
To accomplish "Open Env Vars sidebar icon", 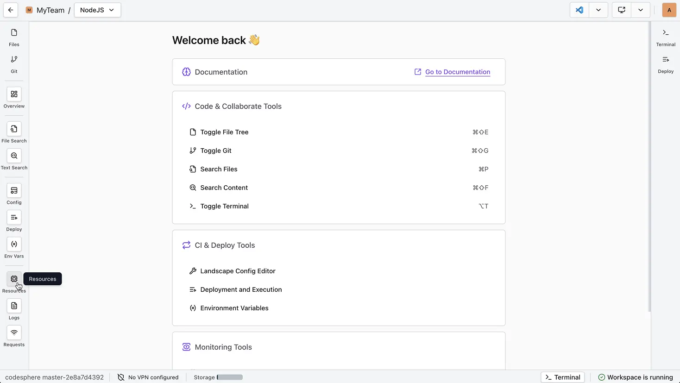I will (x=14, y=245).
